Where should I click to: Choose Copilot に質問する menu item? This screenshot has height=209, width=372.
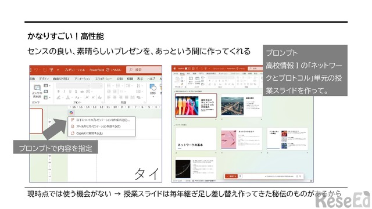coord(102,133)
